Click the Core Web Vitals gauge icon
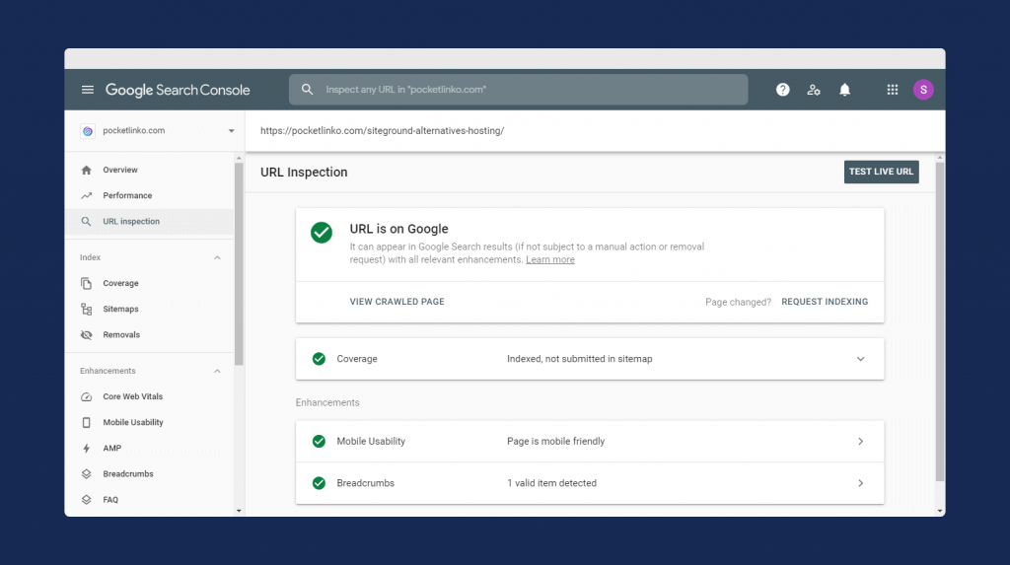 87,396
